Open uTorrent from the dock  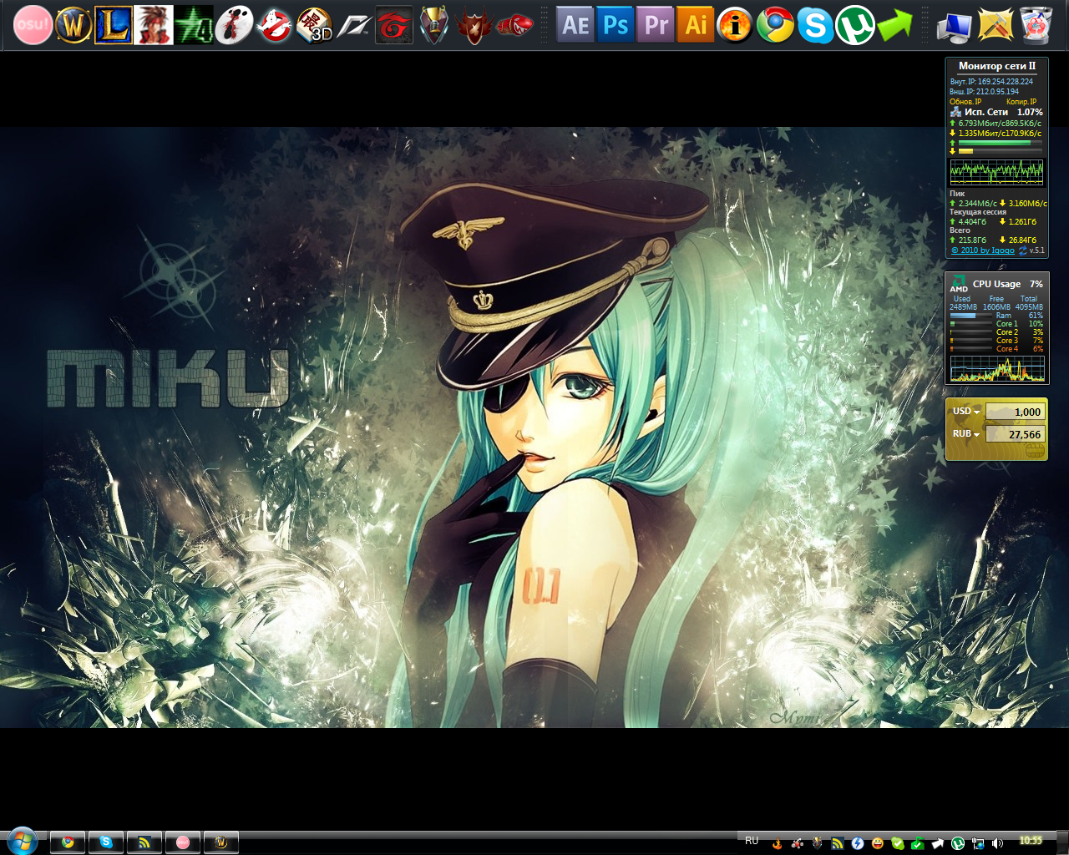854,25
